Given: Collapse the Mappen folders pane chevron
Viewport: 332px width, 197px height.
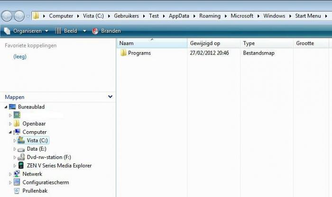Looking at the screenshot, I should (110, 97).
